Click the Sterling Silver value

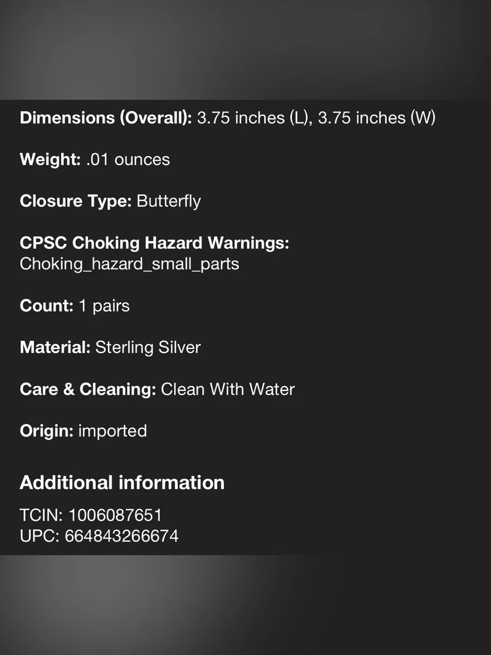tap(148, 347)
